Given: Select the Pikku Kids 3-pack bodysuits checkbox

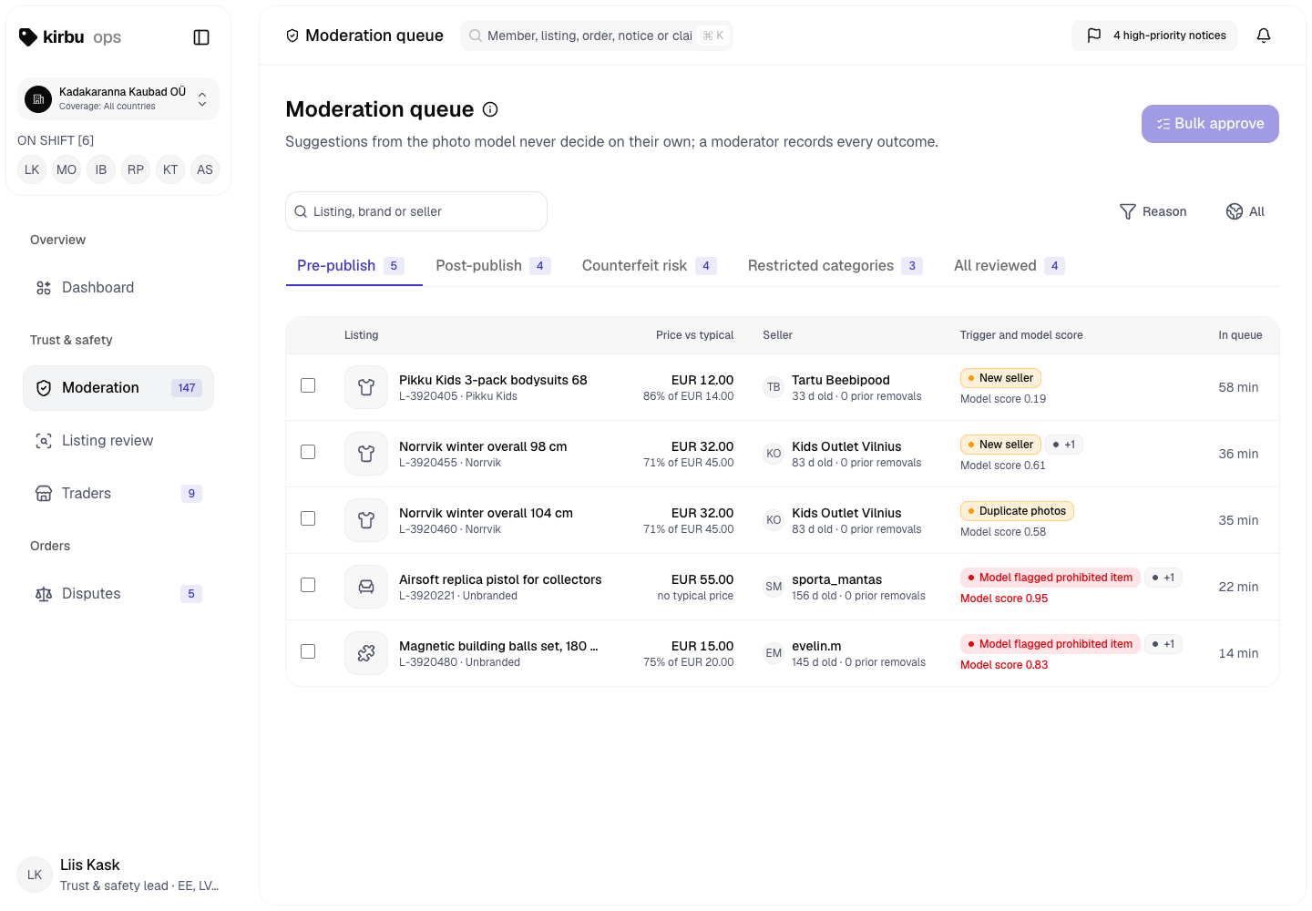Looking at the screenshot, I should 308,385.
